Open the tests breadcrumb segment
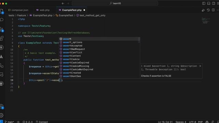Screen dimensions: 219x123 tap(11, 15)
